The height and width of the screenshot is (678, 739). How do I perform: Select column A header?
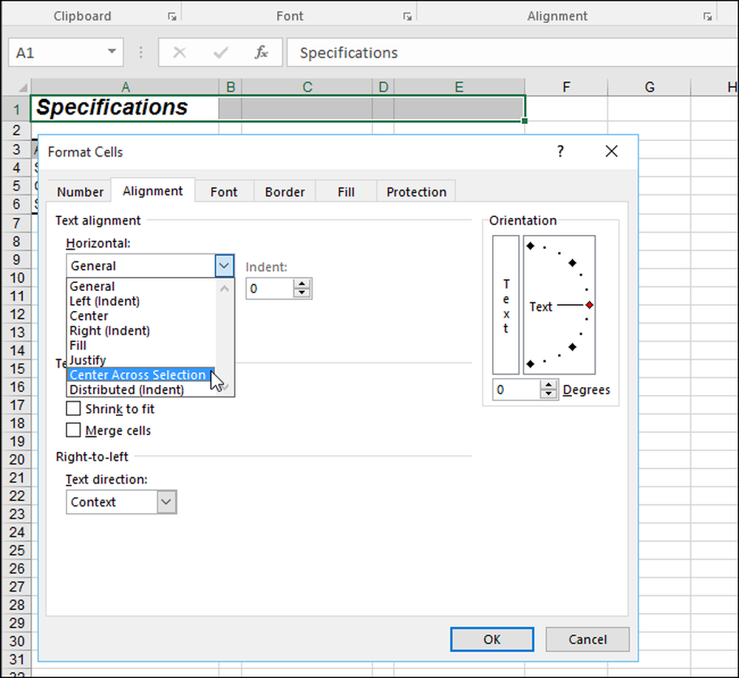(125, 87)
